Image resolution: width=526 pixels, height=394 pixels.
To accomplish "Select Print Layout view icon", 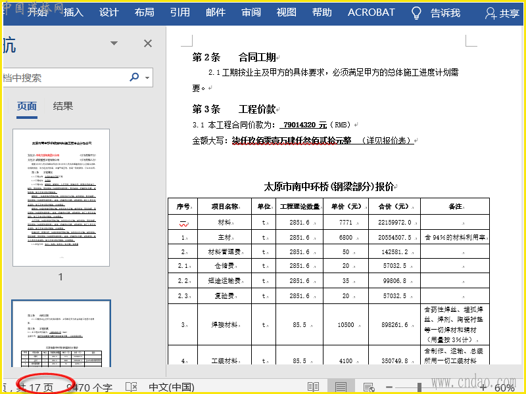I will (341, 387).
